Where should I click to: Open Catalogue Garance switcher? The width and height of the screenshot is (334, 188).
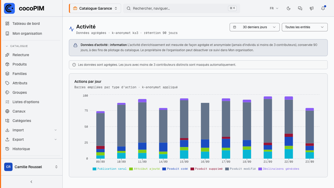(95, 8)
